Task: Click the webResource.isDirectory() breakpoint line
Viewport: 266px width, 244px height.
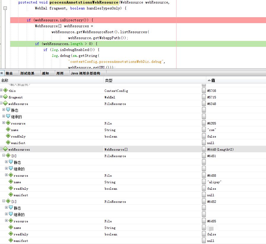Action: 138,20
